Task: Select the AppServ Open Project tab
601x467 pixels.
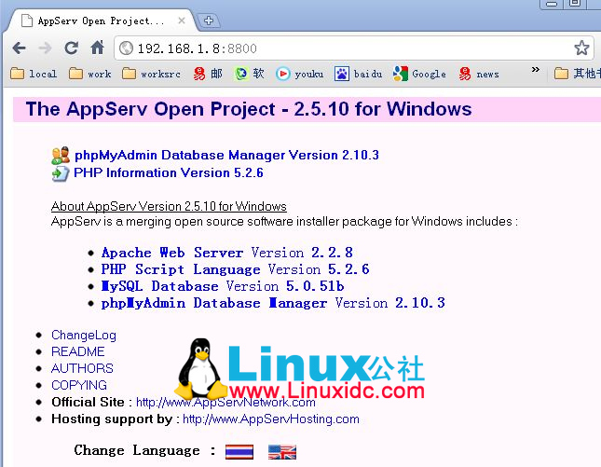Action: pyautogui.click(x=102, y=21)
